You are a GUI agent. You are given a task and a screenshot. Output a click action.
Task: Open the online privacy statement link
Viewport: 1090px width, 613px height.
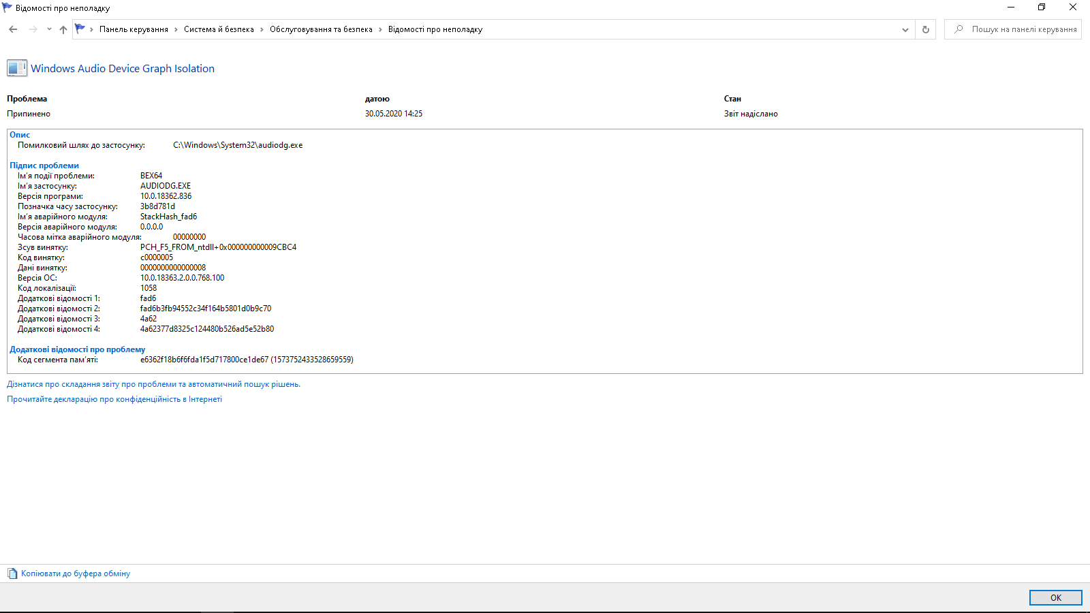pos(114,399)
